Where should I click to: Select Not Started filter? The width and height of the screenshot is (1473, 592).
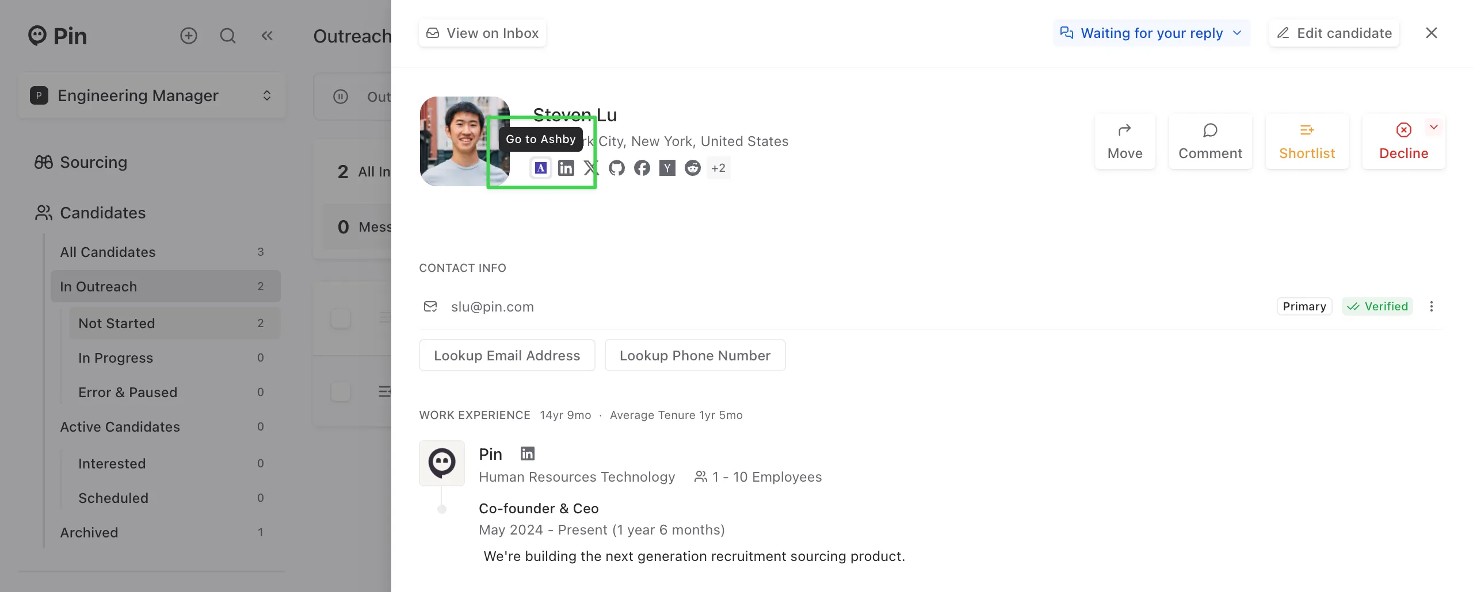coord(175,323)
